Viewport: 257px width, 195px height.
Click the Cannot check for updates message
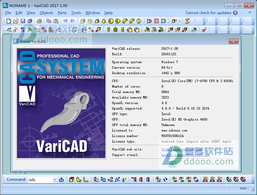point(208,13)
